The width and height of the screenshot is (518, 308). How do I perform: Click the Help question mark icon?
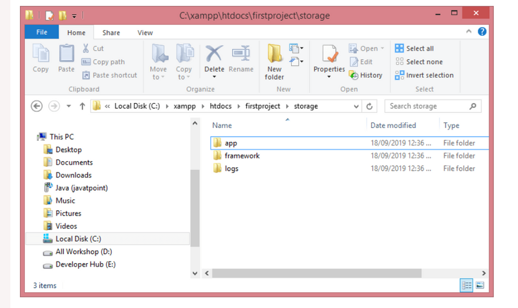(482, 32)
